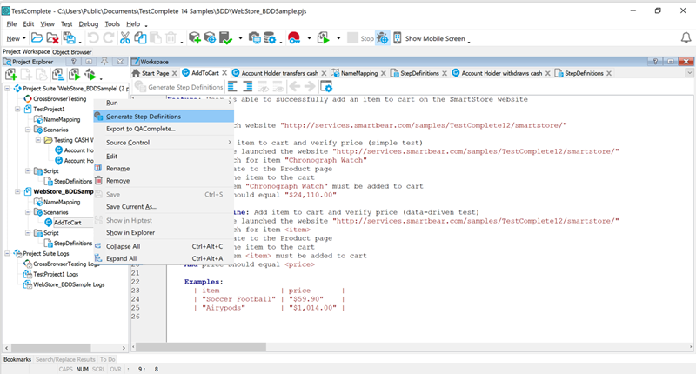Click the Indent icon in editor toolbar

click(x=248, y=87)
